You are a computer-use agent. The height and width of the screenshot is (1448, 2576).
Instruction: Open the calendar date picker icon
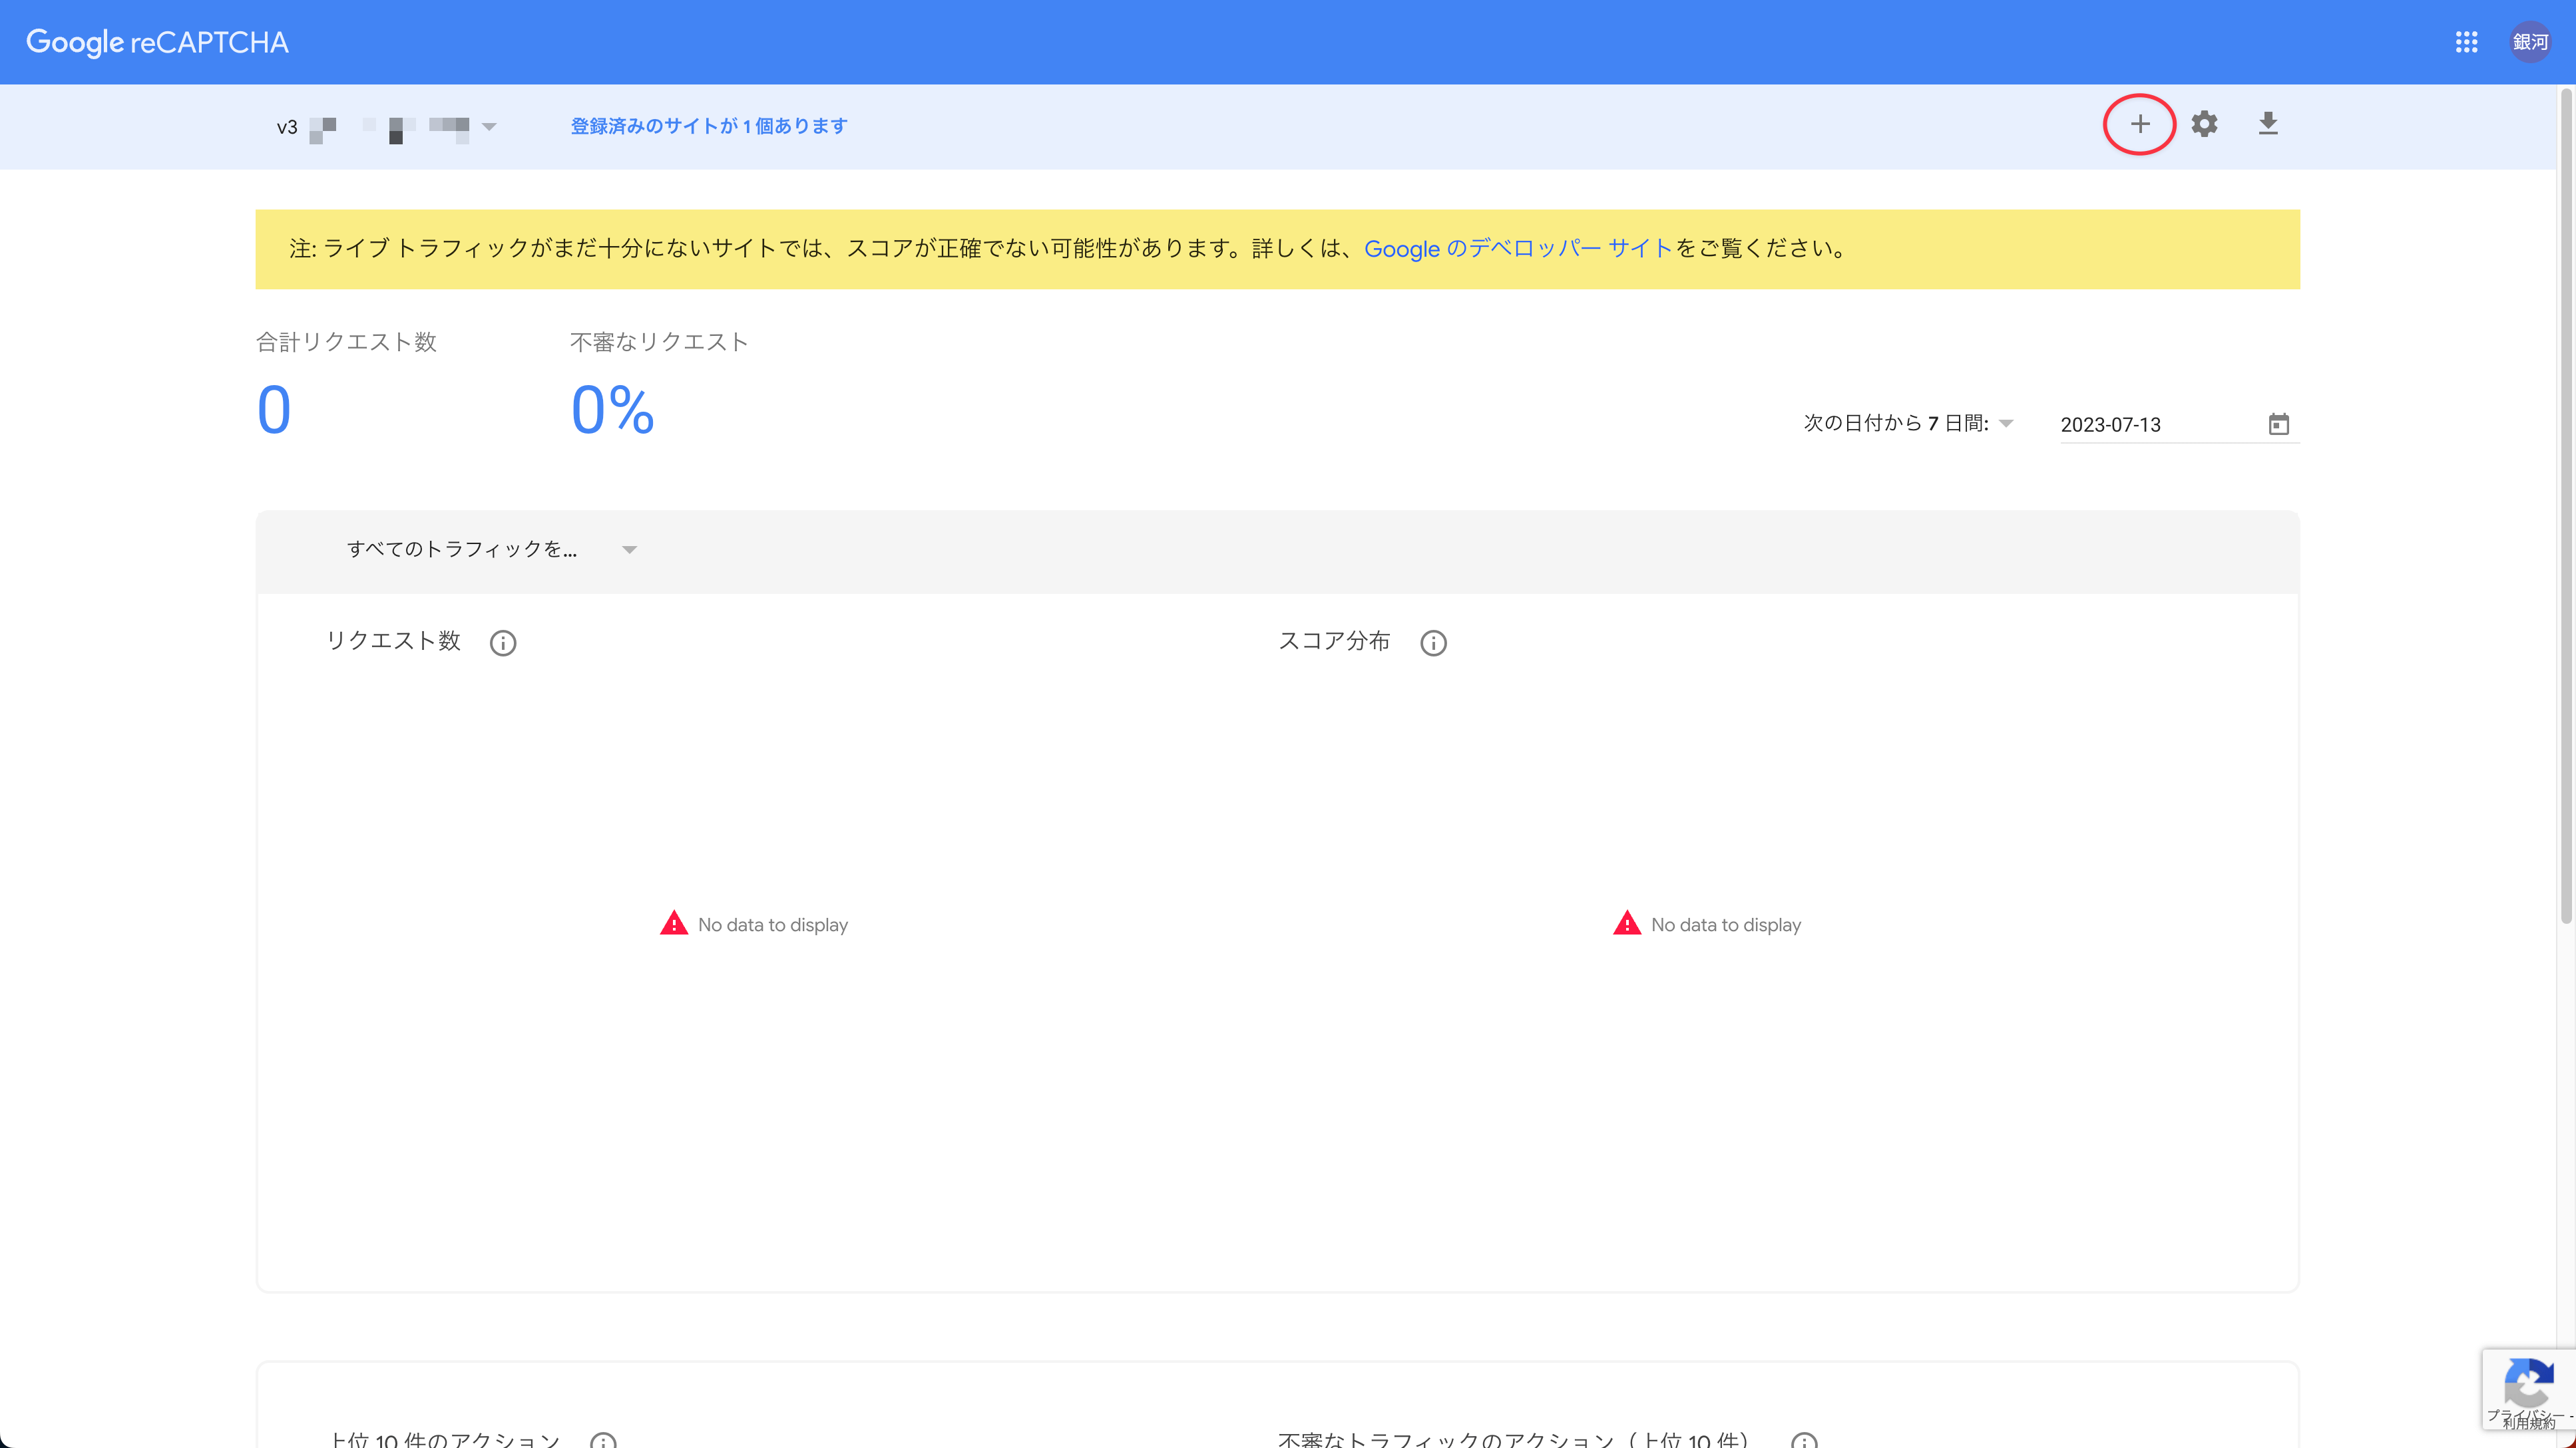(x=2278, y=425)
